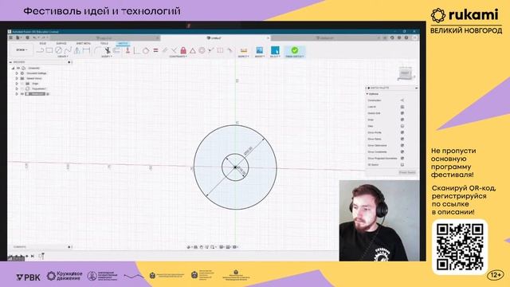Apply the Concentric constraint
Screen dimensions: 510x287
coord(202,50)
